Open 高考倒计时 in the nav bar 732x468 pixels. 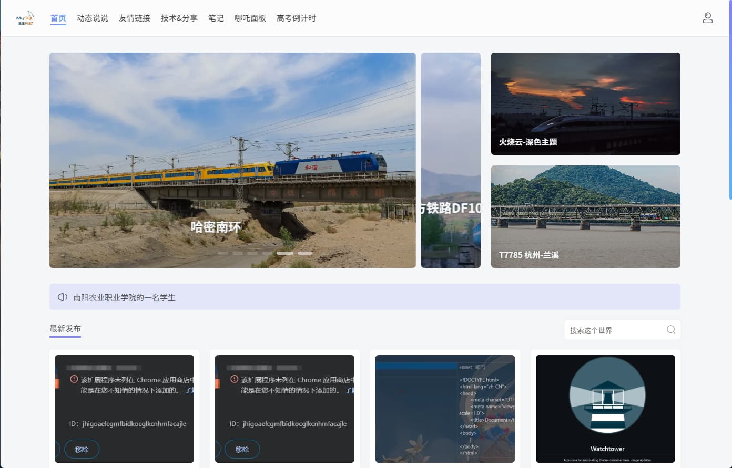296,18
